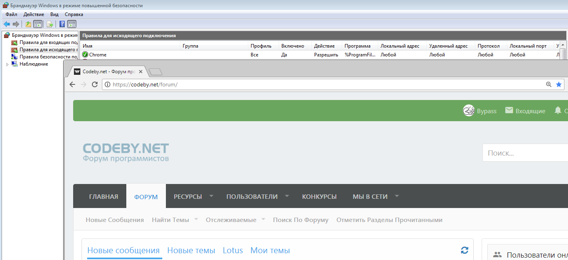Select the root Брандмауэр Windows tree item
This screenshot has width=568, height=260.
44,35
